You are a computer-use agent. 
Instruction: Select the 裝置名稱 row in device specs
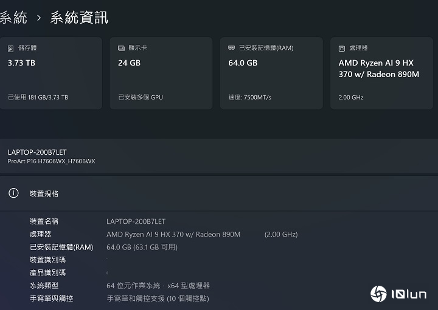[x=44, y=221]
